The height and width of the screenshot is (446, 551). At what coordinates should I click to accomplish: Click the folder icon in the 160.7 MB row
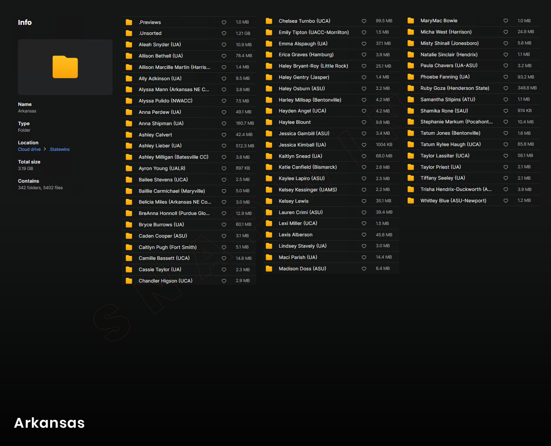click(129, 123)
